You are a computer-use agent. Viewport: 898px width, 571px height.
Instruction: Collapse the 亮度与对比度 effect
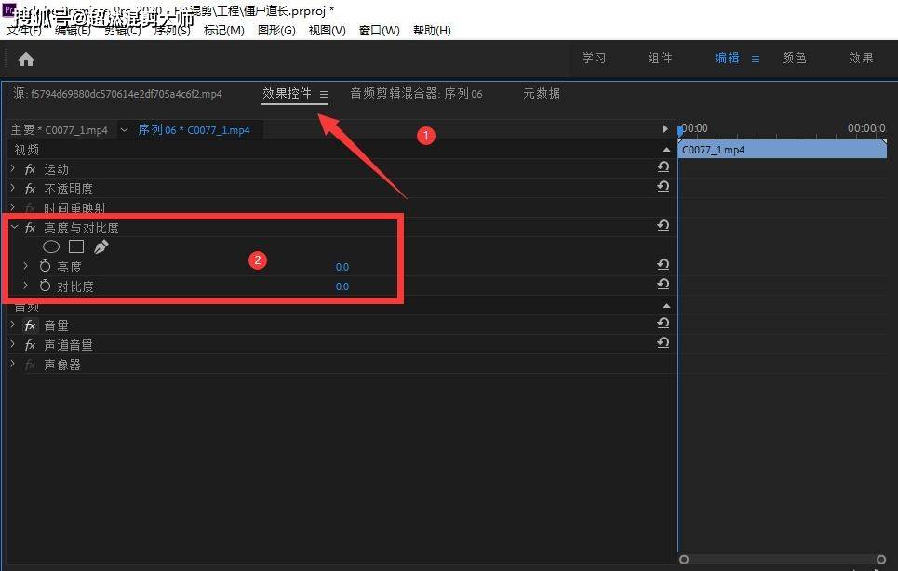[14, 227]
